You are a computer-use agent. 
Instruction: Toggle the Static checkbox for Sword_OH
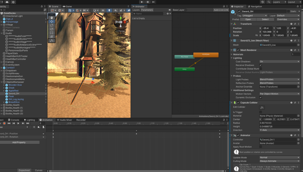(288, 11)
